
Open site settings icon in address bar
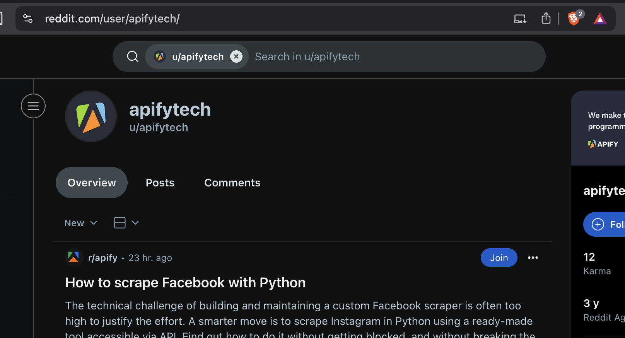point(28,19)
